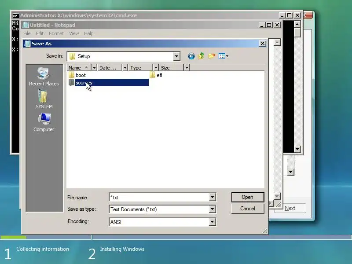
Task: Sort files by the Date column
Action: pos(110,68)
